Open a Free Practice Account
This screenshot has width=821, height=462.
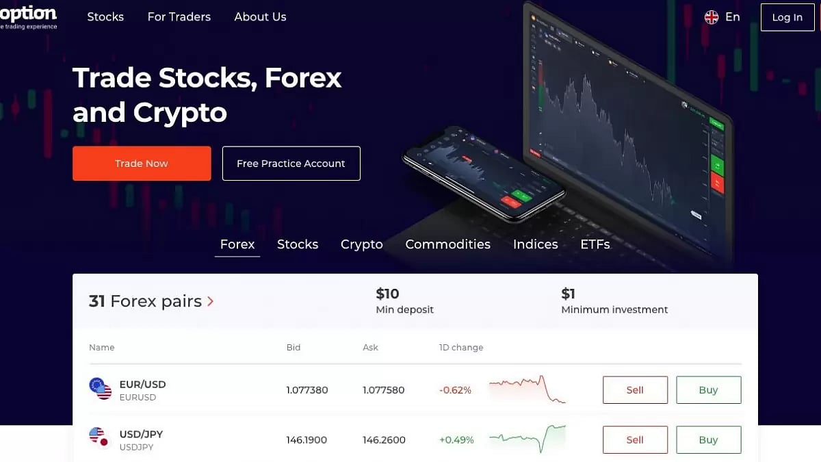click(291, 163)
